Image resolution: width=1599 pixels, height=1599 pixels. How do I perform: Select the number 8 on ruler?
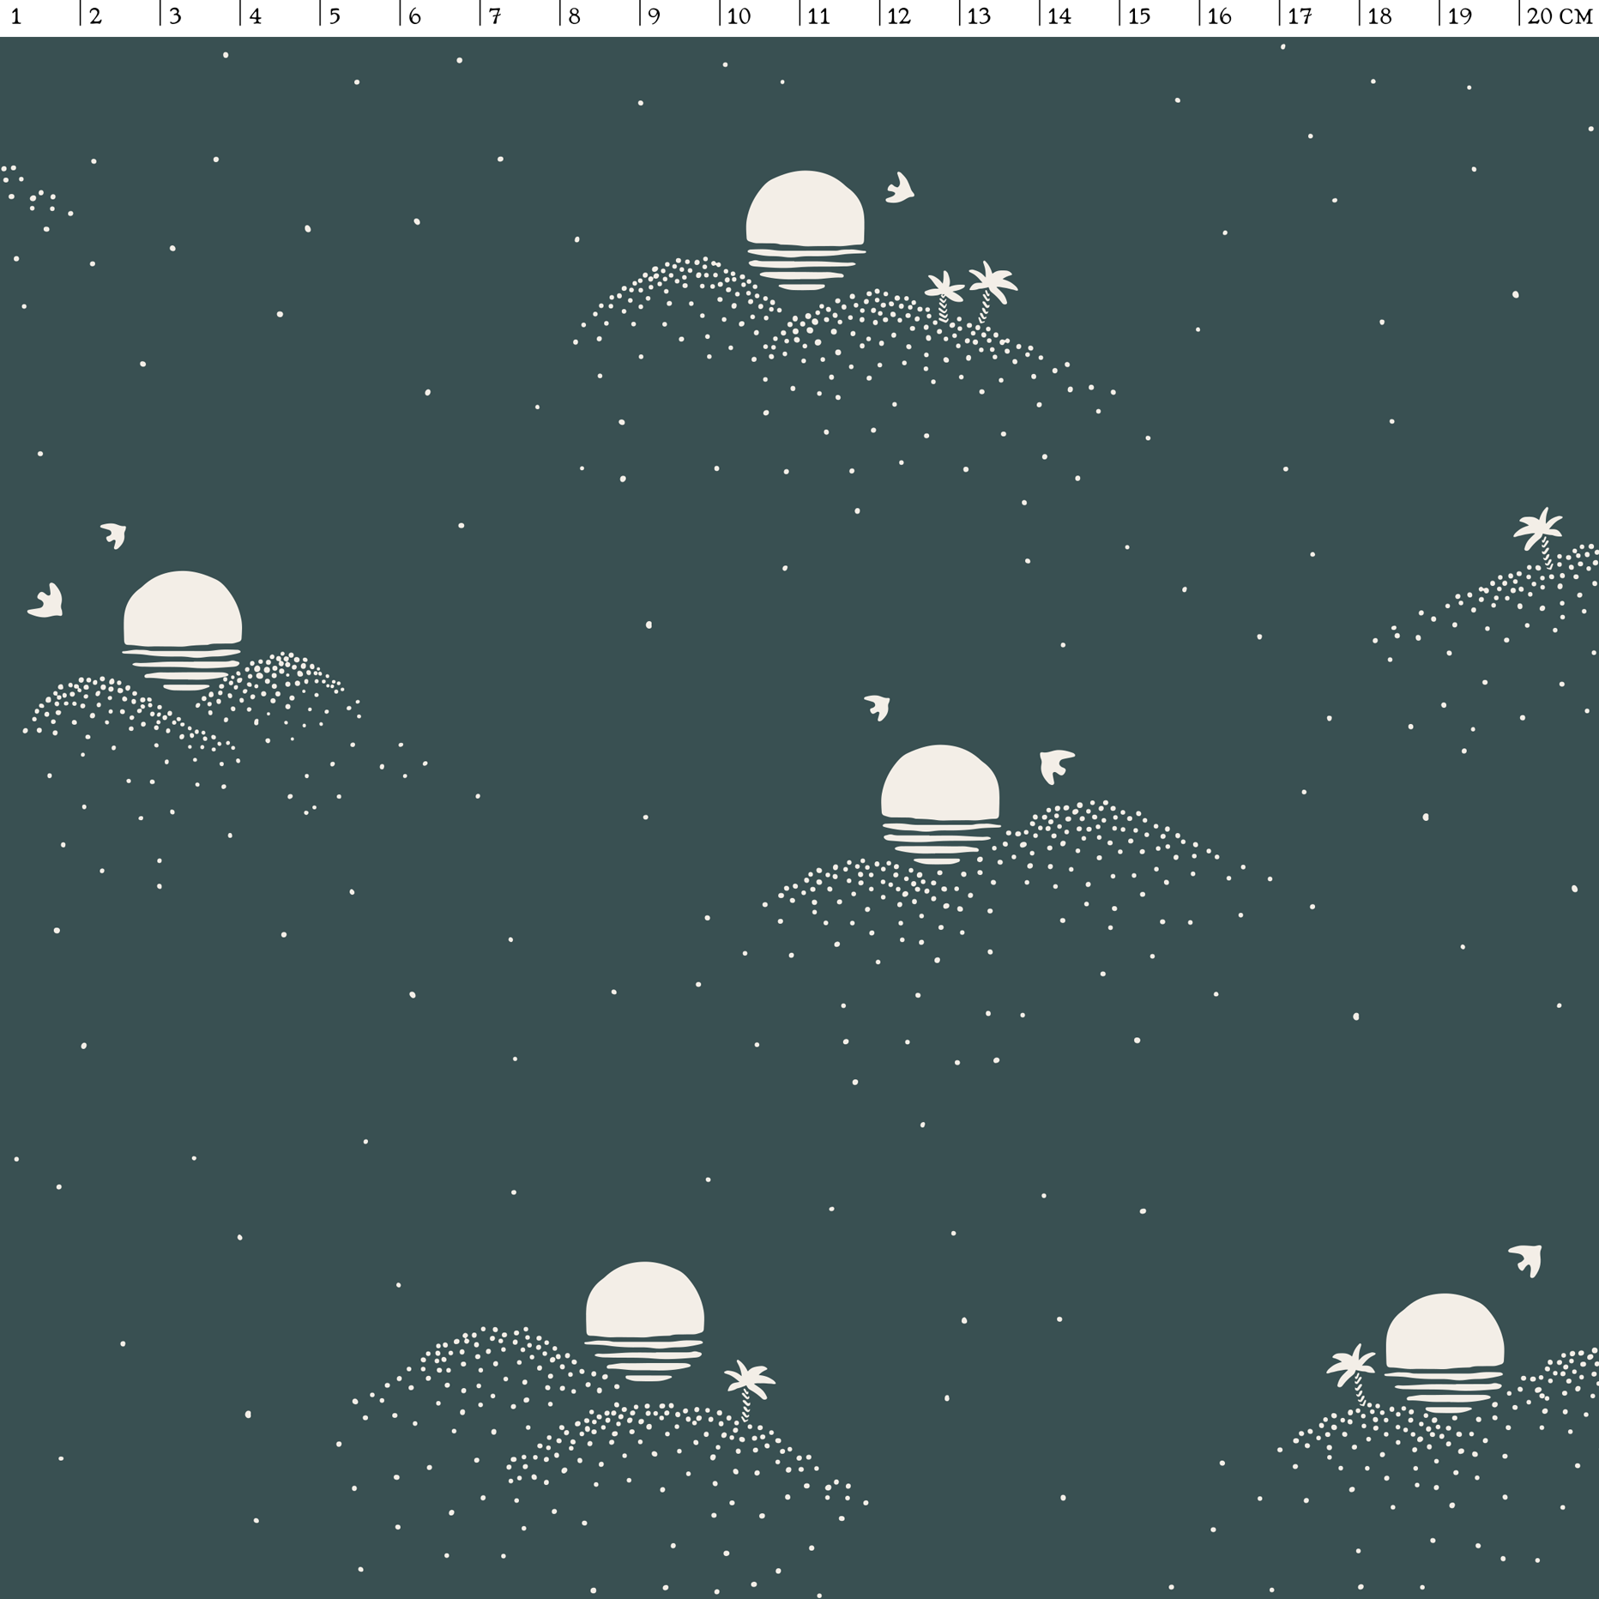(575, 16)
